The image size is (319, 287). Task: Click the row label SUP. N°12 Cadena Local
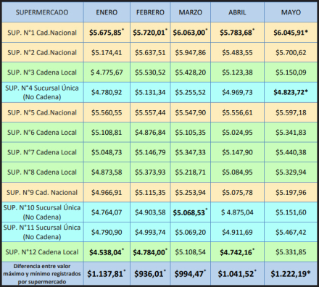[x=42, y=252]
